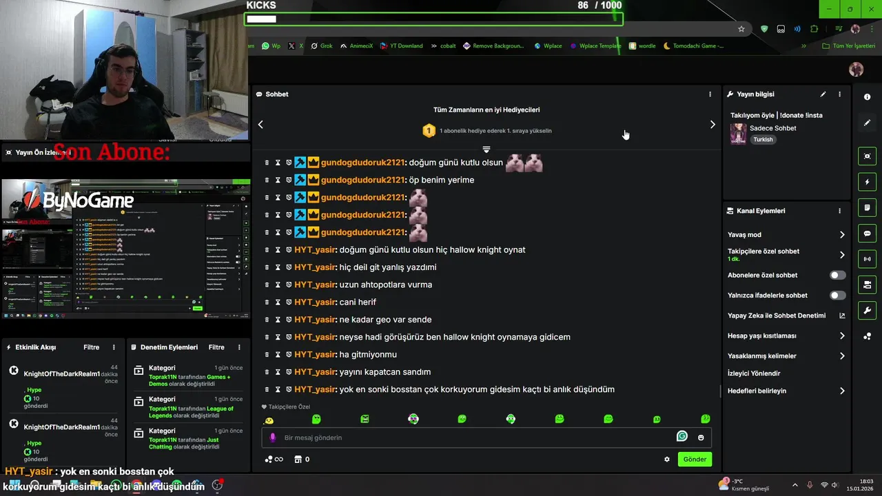882x496 pixels.
Task: Click the green shield extension icon
Action: (764, 29)
